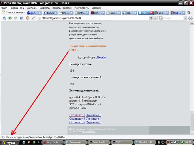
Task: Open the Вид menu
Action: point(22,8)
